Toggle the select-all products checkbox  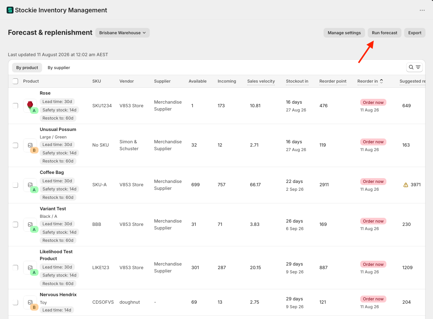click(x=15, y=81)
